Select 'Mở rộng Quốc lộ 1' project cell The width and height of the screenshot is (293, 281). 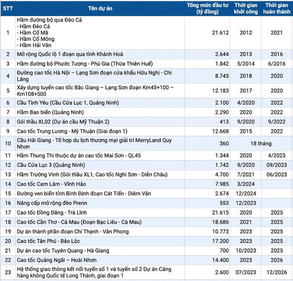pyautogui.click(x=70, y=54)
